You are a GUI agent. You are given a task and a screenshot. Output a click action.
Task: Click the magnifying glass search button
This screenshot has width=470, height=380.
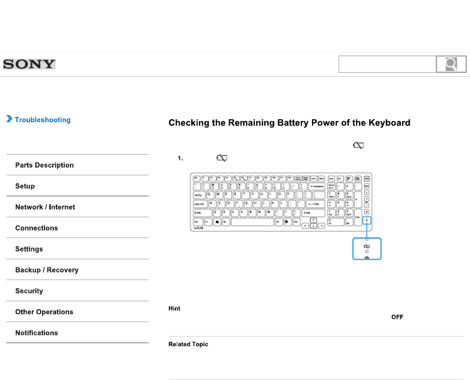451,65
